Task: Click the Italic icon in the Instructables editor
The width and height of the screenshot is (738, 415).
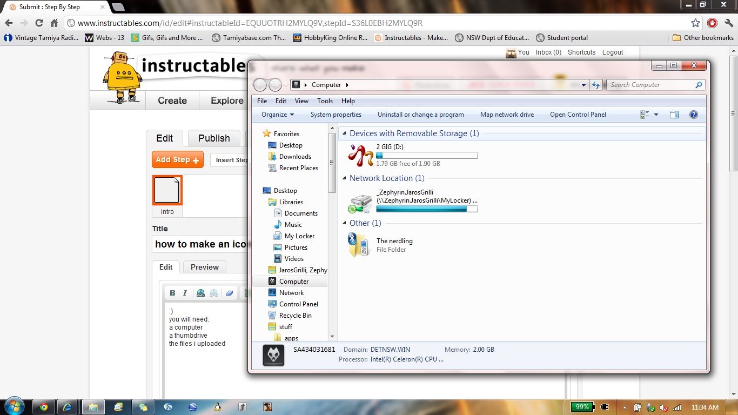Action: pyautogui.click(x=185, y=293)
